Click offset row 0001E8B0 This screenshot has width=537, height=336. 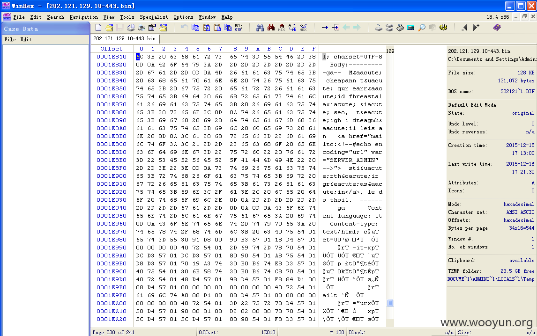(x=112, y=136)
